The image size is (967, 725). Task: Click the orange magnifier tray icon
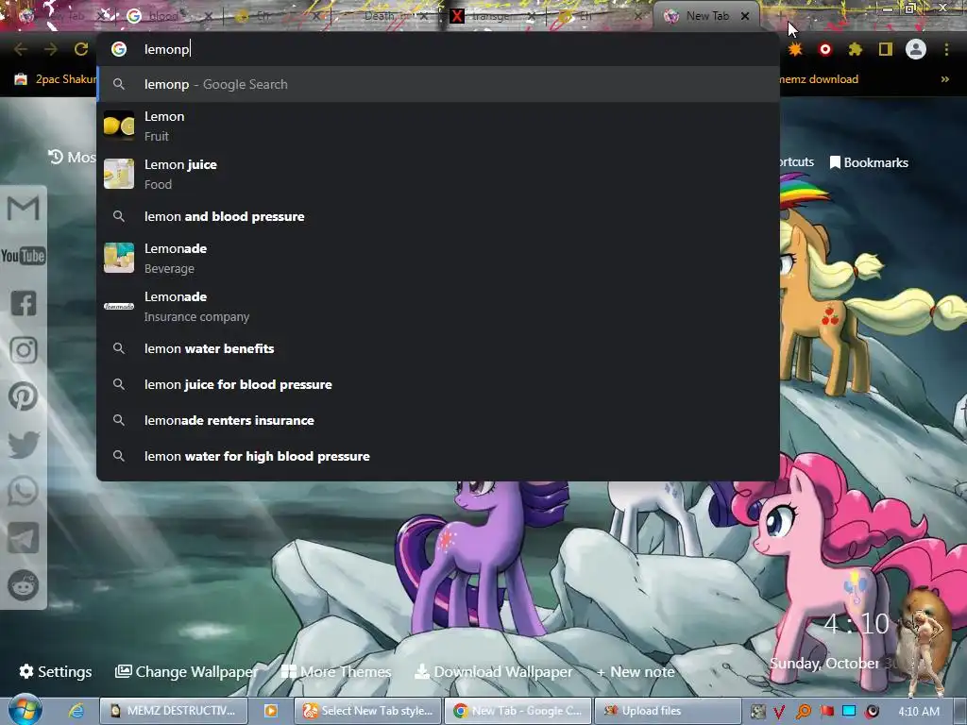(x=803, y=712)
